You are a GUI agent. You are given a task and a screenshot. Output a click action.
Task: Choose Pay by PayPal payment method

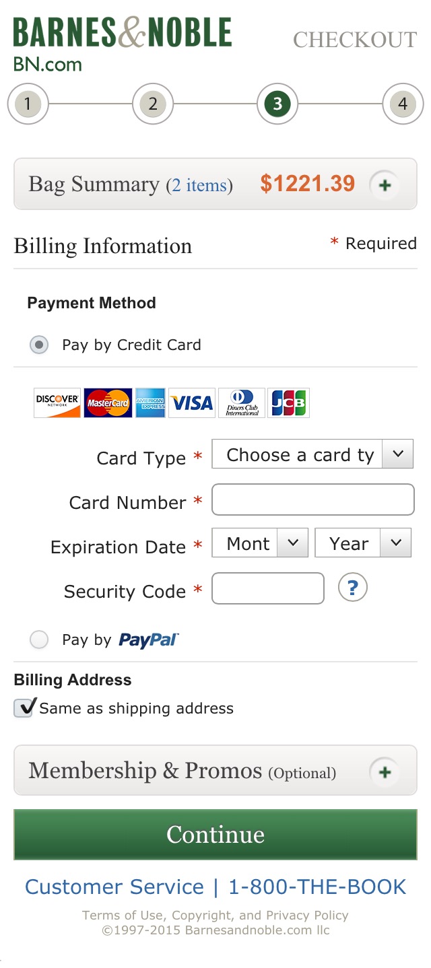click(x=38, y=639)
